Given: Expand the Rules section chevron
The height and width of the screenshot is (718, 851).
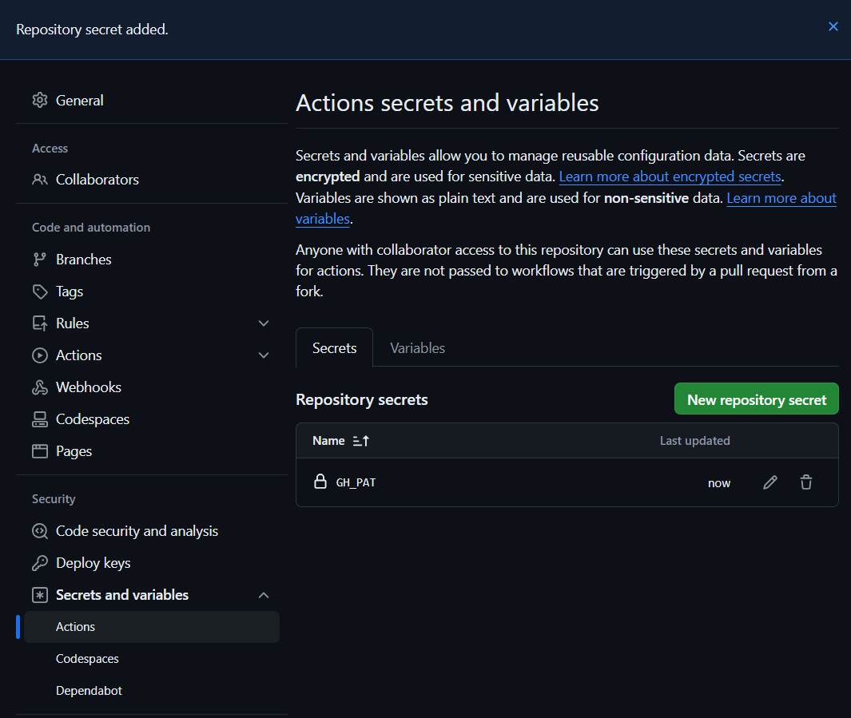Looking at the screenshot, I should (x=264, y=323).
